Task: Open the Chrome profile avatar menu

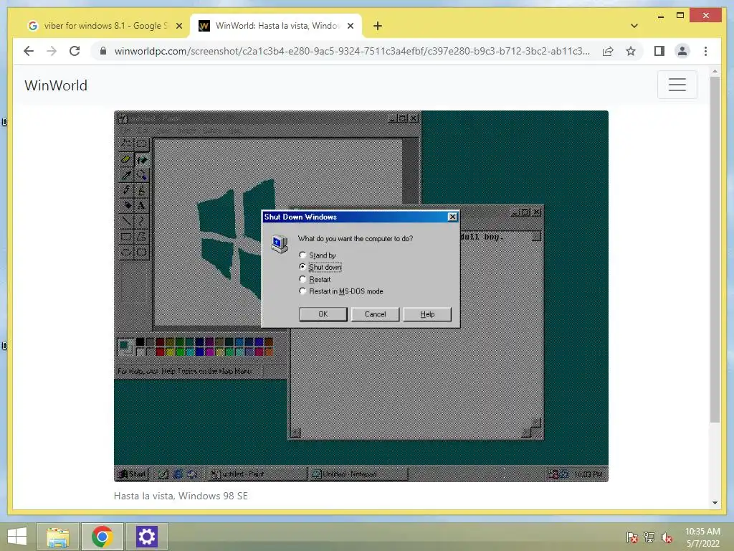Action: (x=682, y=51)
